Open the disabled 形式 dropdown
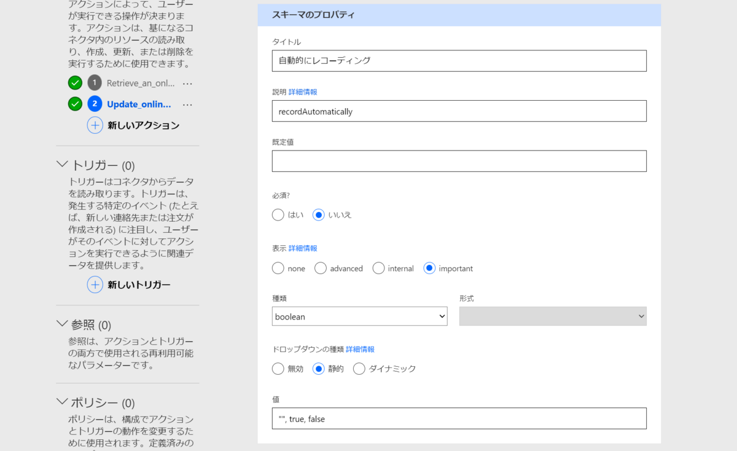Image resolution: width=737 pixels, height=451 pixels. tap(553, 316)
